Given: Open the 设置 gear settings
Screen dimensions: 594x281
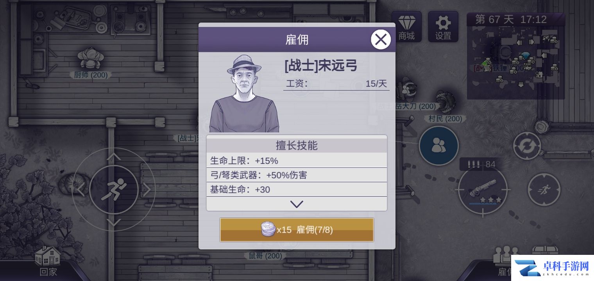Looking at the screenshot, I should coord(443,27).
